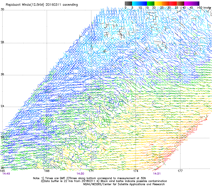The height and width of the screenshot is (186, 212).
Task: Pick the orange 25-30 knots legend swatch
Action: coord(166,3)
